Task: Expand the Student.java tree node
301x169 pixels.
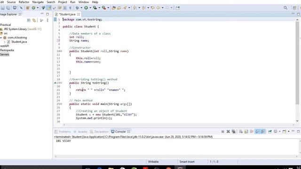Action: click(5, 42)
